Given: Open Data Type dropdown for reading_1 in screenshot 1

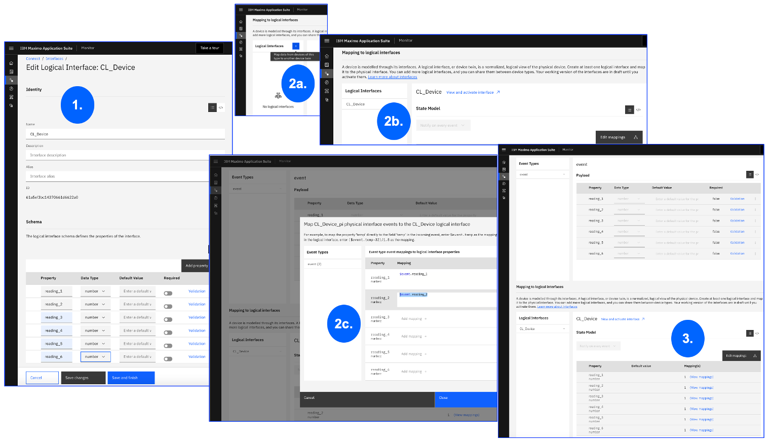Looking at the screenshot, I should (95, 291).
